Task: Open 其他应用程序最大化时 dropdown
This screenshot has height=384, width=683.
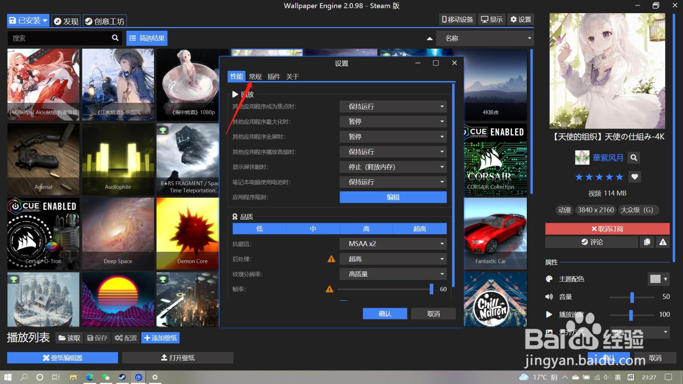Action: click(x=393, y=122)
